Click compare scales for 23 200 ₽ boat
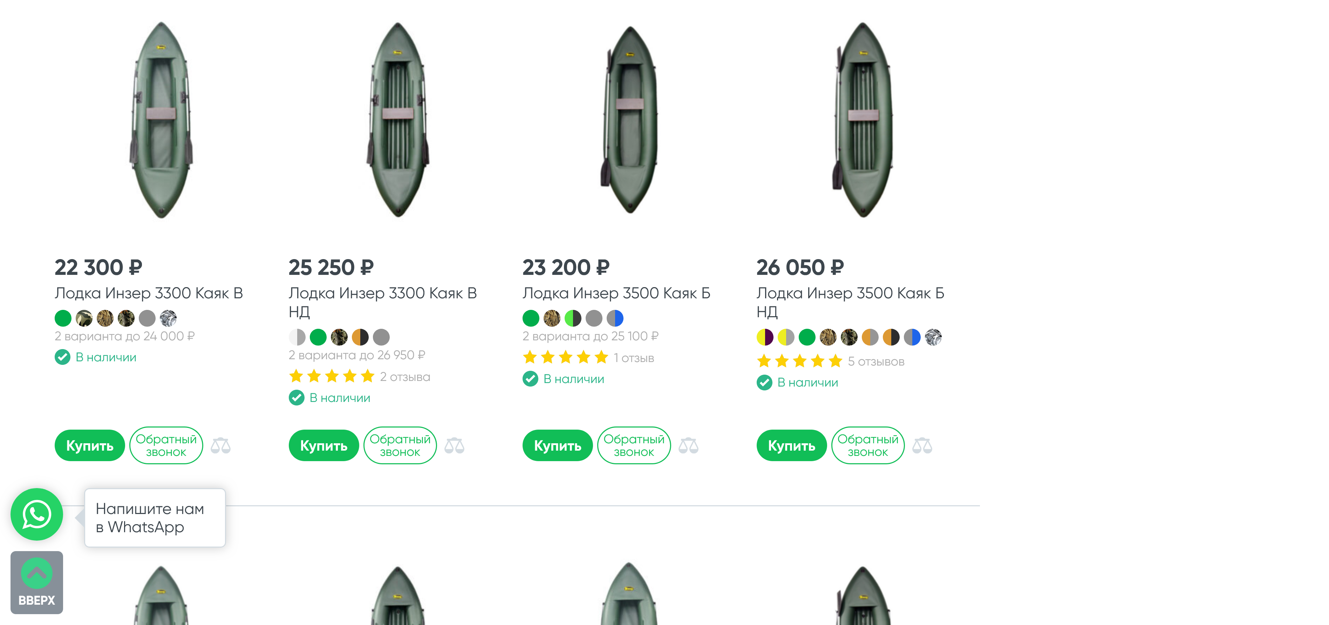The height and width of the screenshot is (625, 1329). [688, 445]
